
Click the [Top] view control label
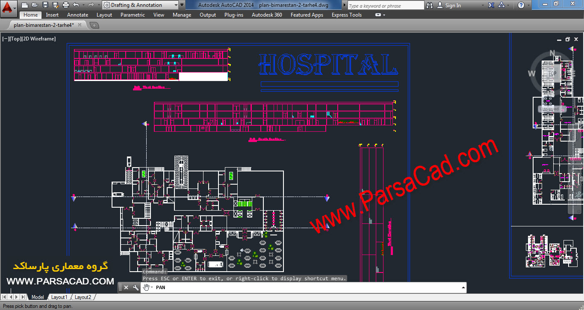pos(16,39)
